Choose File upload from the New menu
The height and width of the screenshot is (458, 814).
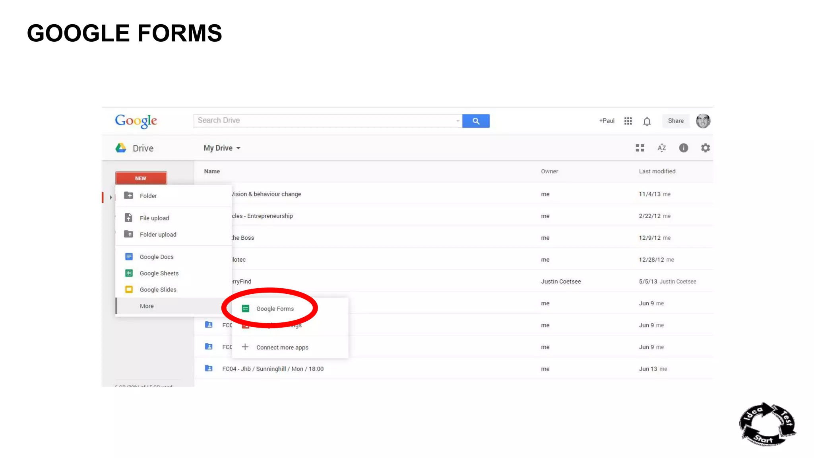pyautogui.click(x=173, y=218)
